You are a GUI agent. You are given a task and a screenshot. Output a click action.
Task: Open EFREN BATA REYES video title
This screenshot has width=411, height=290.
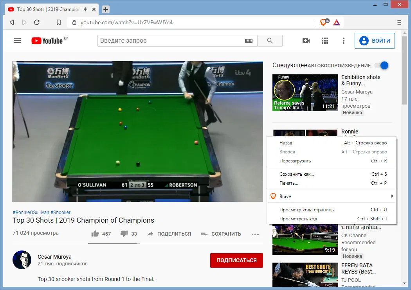(x=358, y=268)
